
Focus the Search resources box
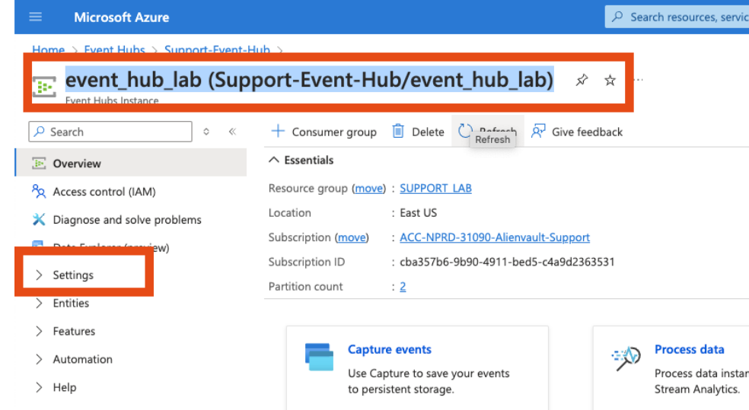(677, 17)
